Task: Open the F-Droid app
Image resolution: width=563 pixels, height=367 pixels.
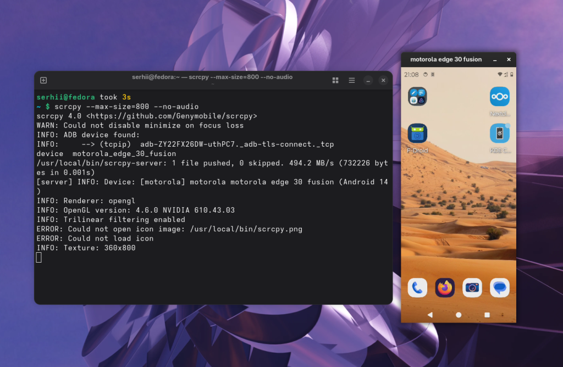Action: (417, 133)
